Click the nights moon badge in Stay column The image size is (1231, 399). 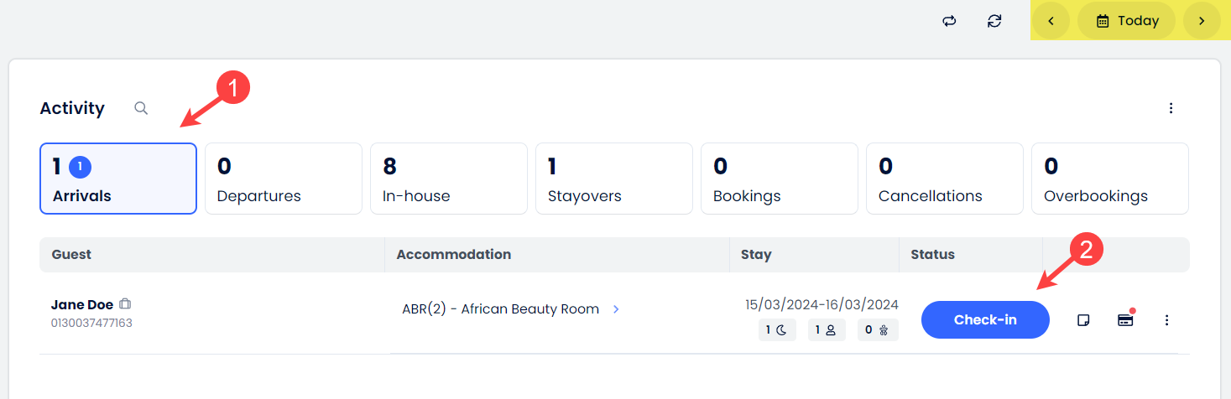776,330
